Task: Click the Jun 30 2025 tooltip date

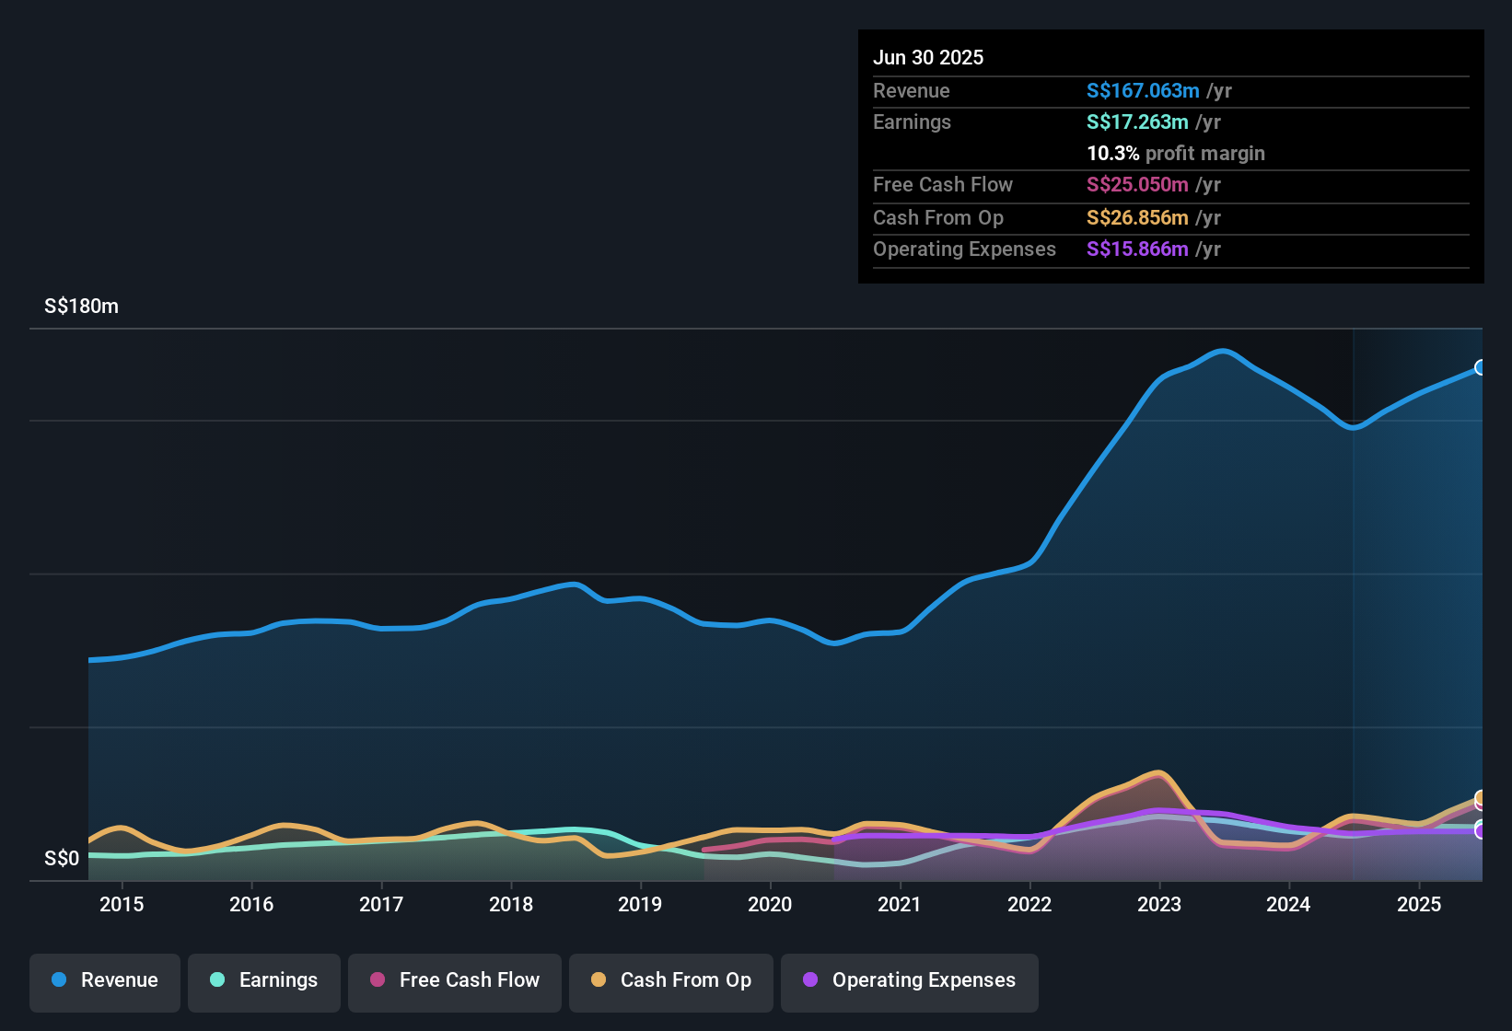Action: [x=928, y=57]
